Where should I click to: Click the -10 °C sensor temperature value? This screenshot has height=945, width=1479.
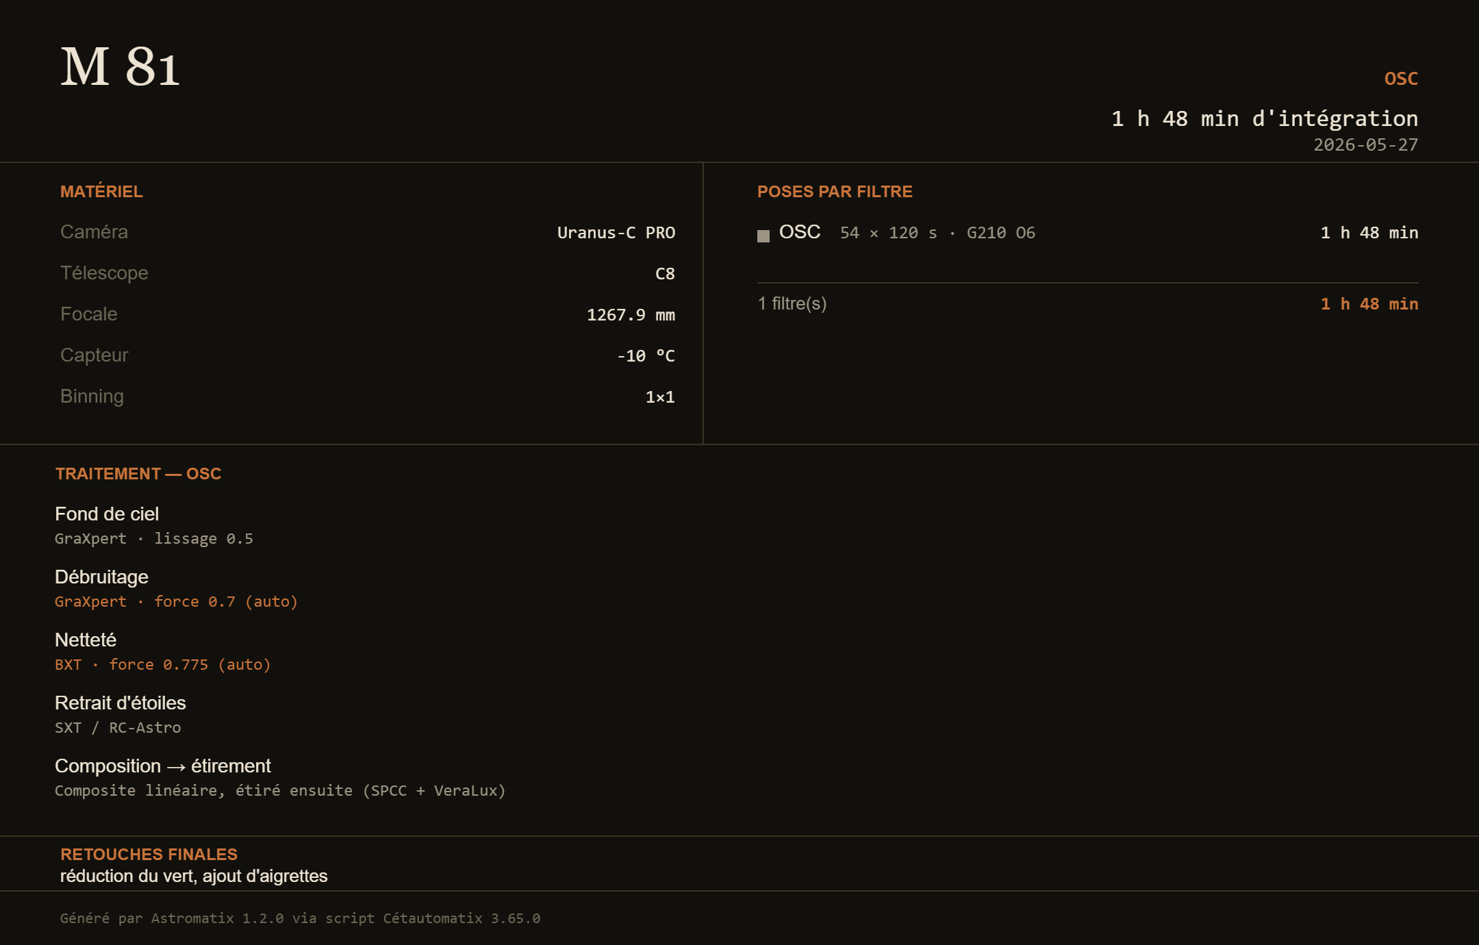(646, 356)
